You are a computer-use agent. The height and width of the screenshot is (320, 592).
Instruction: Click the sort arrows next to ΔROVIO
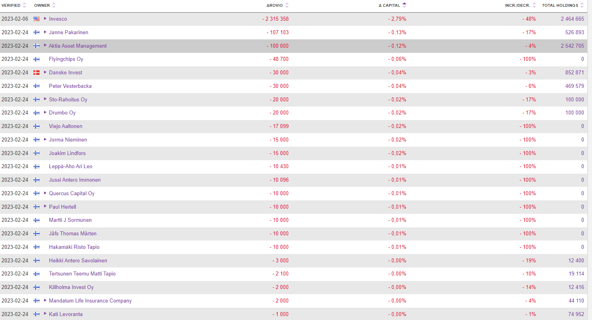(287, 5)
